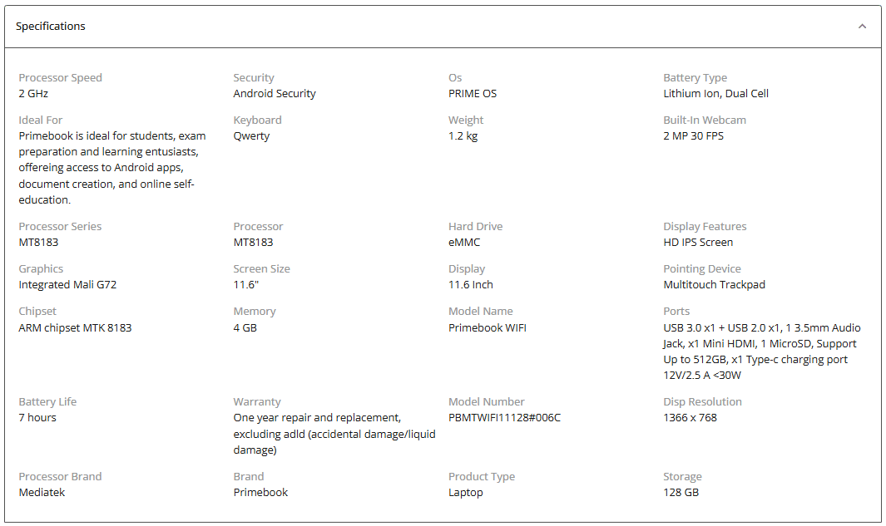
Task: Click the Disp Resolution label
Action: (702, 402)
